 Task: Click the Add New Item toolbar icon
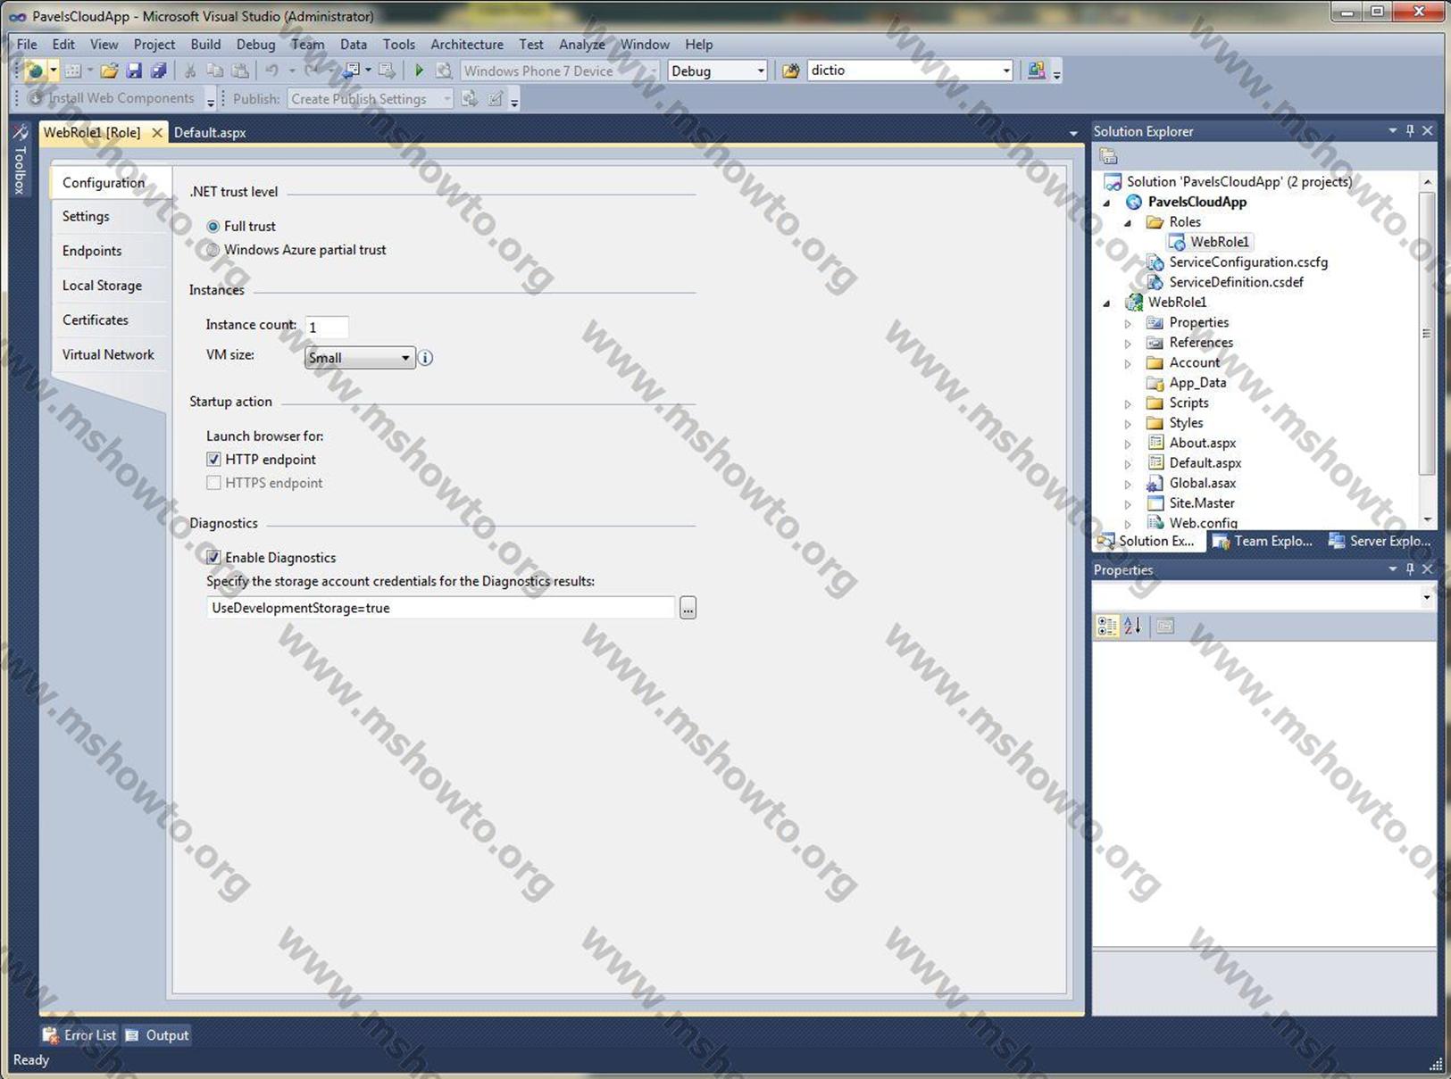(73, 71)
